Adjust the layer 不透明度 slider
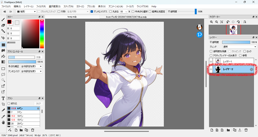This screenshot has width=258, height=137. pyautogui.click(x=236, y=42)
